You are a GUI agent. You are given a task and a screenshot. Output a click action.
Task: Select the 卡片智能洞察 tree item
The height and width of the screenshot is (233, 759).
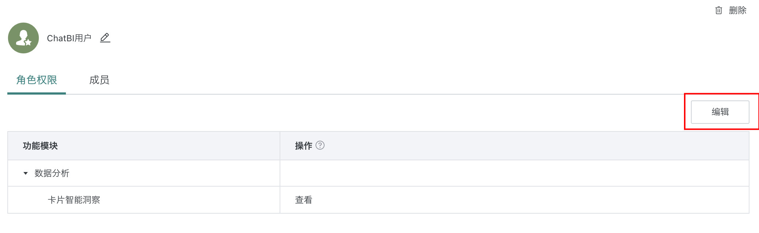(74, 200)
